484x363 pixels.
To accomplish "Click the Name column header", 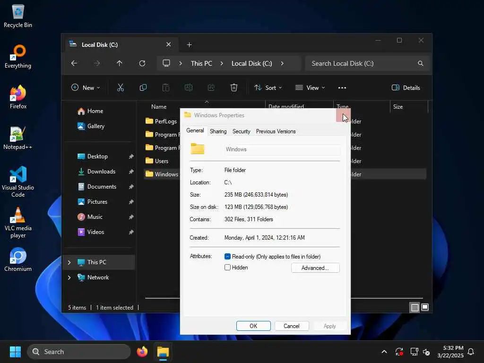I will (159, 107).
